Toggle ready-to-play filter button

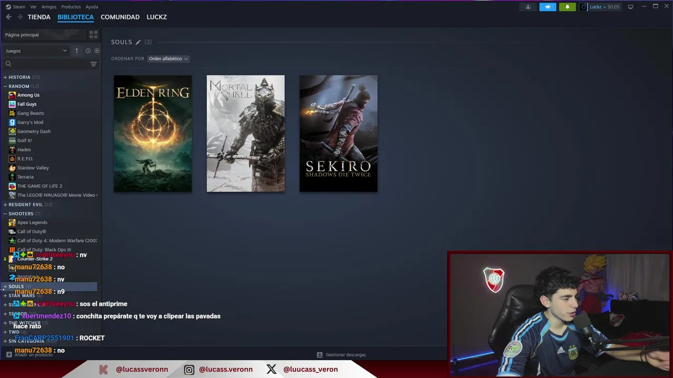[97, 51]
